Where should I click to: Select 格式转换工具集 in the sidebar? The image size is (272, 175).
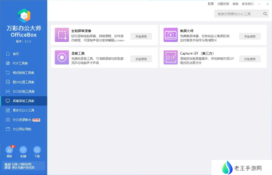point(23,73)
